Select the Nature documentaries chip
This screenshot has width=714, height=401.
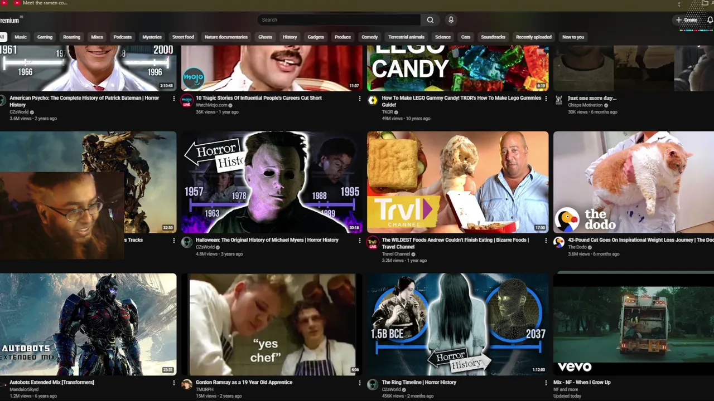226,37
